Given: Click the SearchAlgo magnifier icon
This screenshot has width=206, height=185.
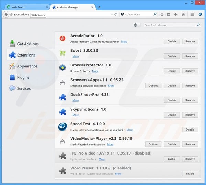Looking at the screenshot, I should (155, 14).
